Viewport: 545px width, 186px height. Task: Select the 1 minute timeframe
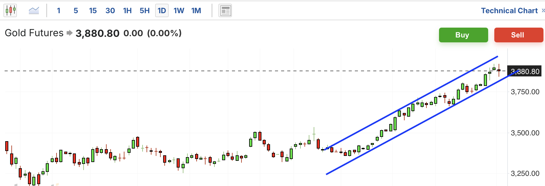[58, 11]
